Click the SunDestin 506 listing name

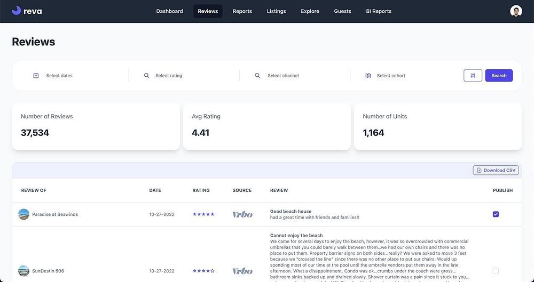48,271
